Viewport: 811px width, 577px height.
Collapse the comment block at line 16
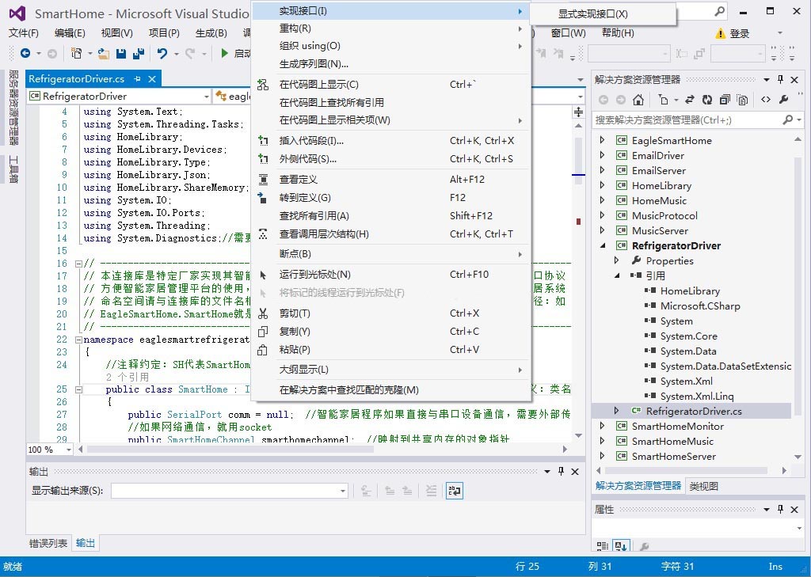click(x=78, y=263)
